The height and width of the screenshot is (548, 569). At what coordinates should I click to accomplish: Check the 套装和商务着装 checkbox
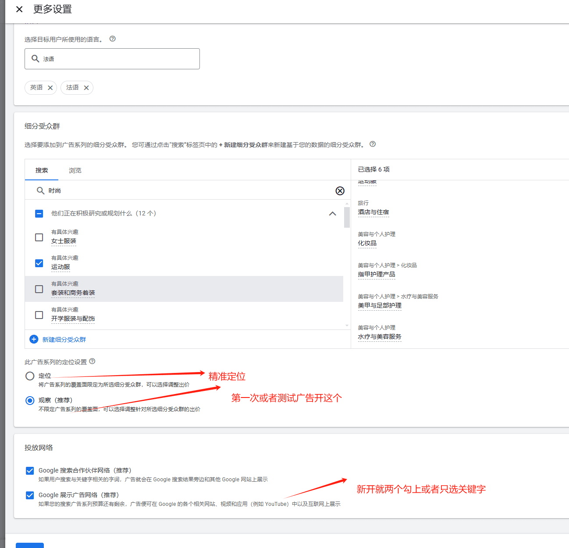pyautogui.click(x=39, y=289)
